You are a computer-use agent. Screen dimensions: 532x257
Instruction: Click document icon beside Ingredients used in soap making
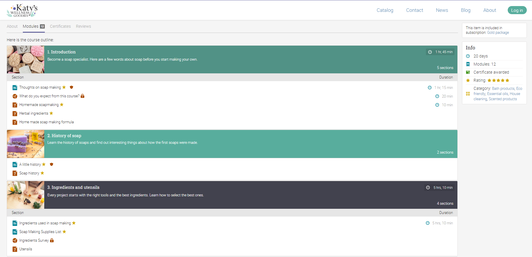click(x=15, y=223)
